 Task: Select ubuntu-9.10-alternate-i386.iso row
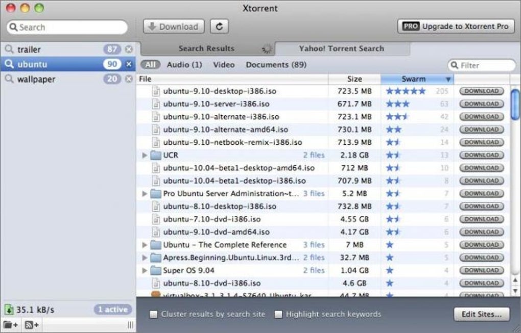323,117
